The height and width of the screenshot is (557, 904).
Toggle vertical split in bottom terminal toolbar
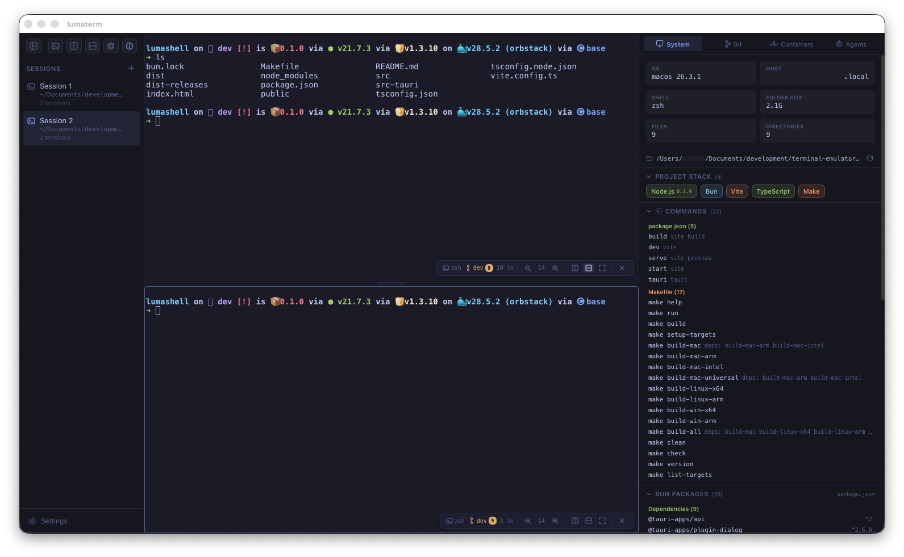[x=575, y=521]
